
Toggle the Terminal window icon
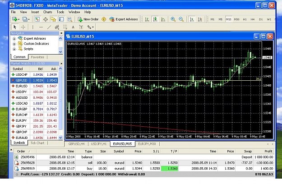point(61,19)
